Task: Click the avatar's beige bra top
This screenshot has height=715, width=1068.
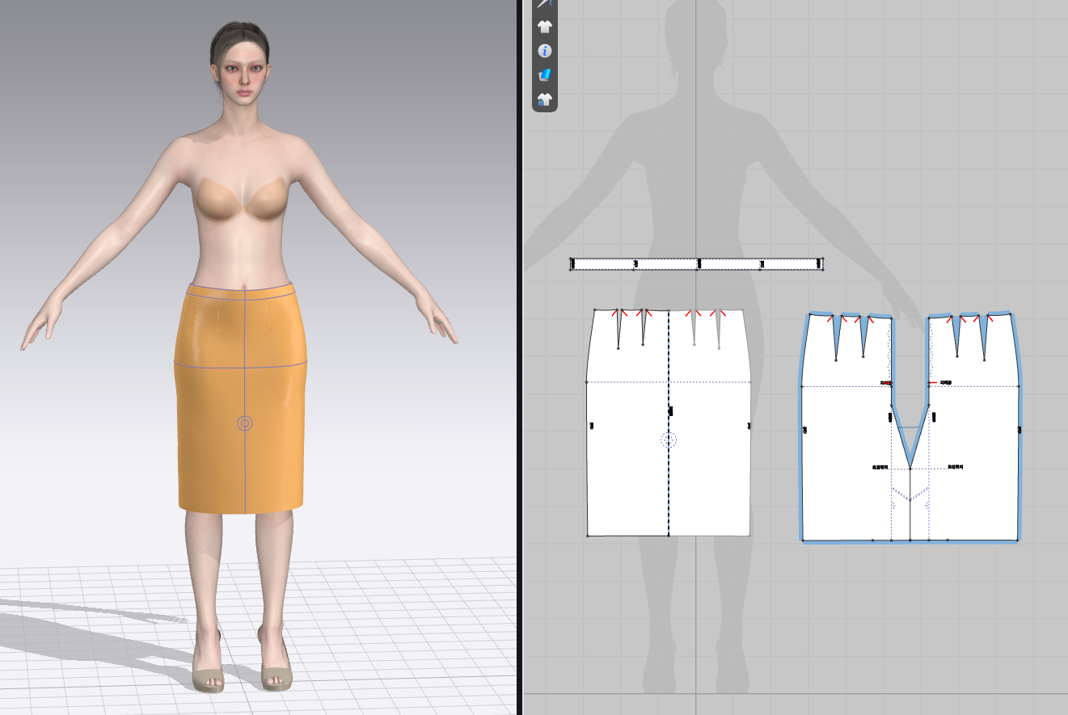Action: tap(240, 200)
